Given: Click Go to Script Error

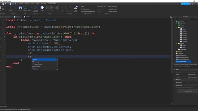Looking at the screenshot, I should (x=102, y=6).
